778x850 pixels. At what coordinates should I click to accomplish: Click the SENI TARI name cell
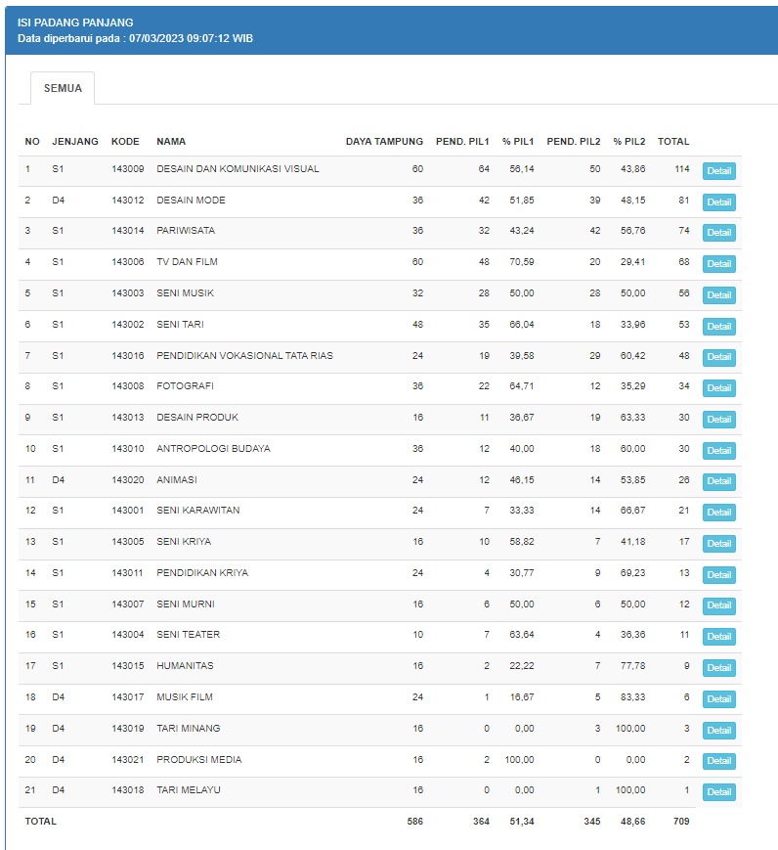(181, 324)
